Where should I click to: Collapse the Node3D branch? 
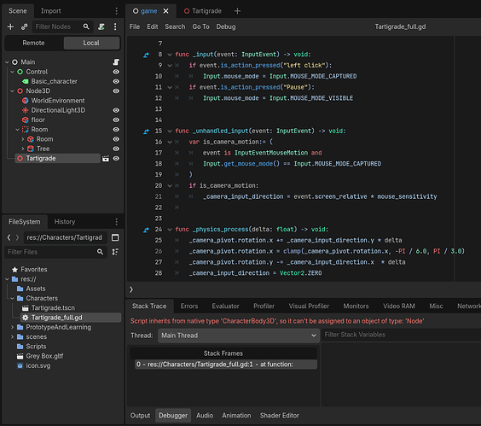[12, 91]
